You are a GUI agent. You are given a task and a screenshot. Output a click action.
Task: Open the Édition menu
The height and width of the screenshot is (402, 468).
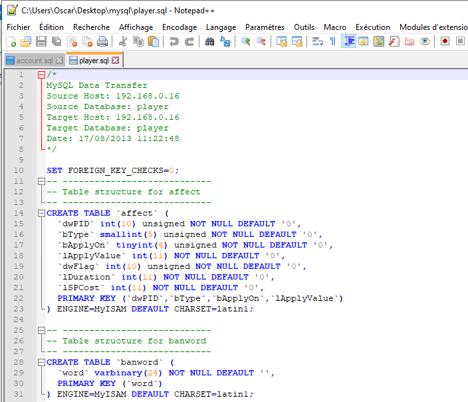[x=51, y=27]
